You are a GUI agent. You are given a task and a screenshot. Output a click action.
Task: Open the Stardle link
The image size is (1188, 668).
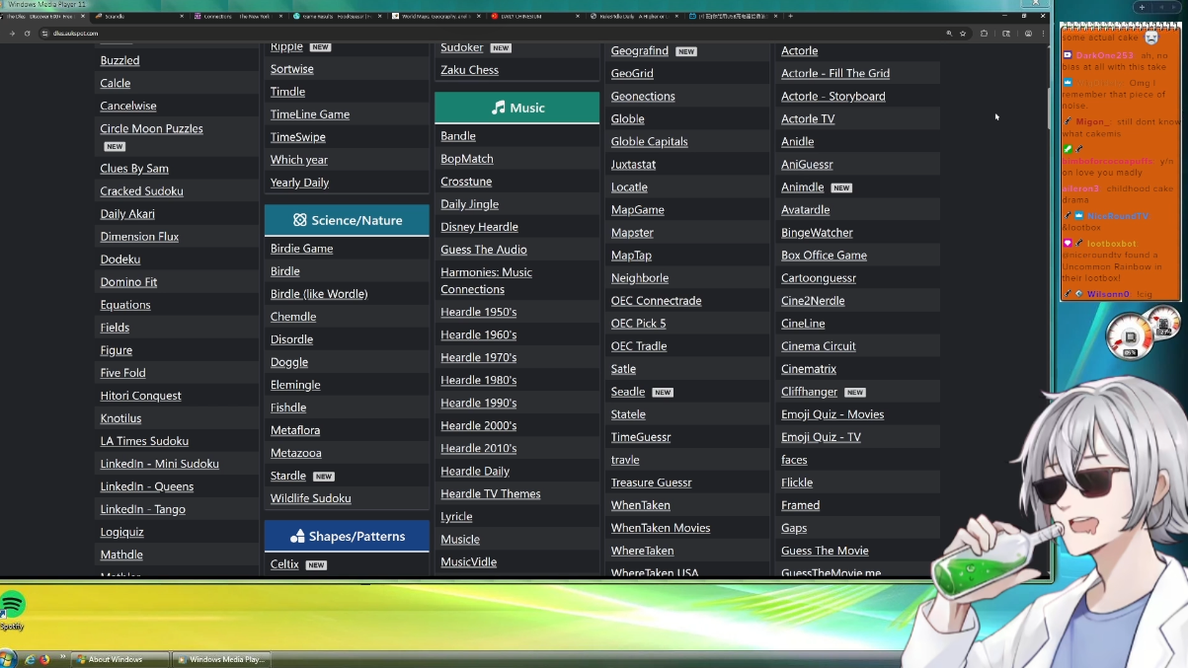tap(288, 476)
